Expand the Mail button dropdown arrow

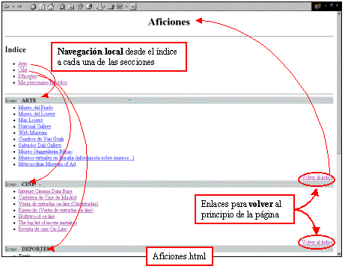[x=104, y=7]
